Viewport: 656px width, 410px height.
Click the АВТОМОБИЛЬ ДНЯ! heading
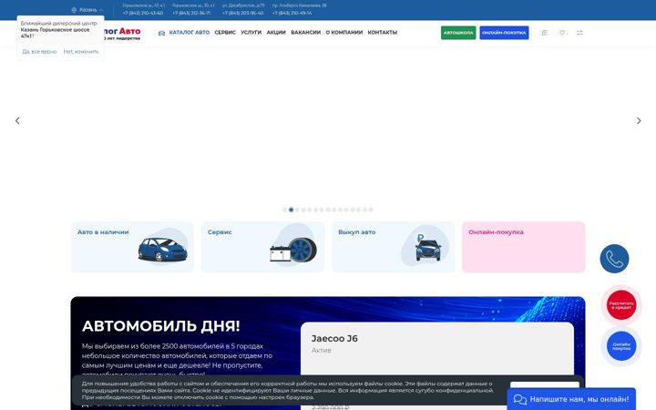161,326
